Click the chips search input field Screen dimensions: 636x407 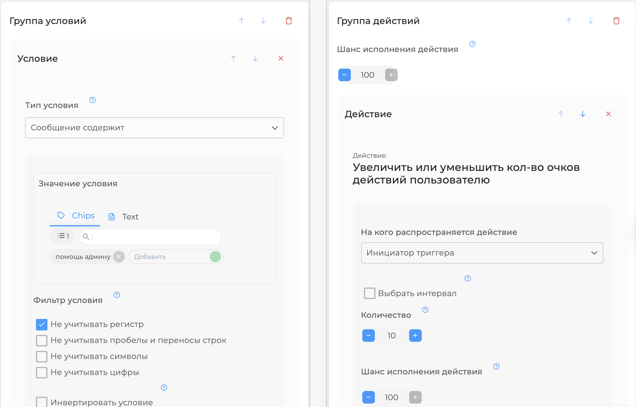pos(150,237)
